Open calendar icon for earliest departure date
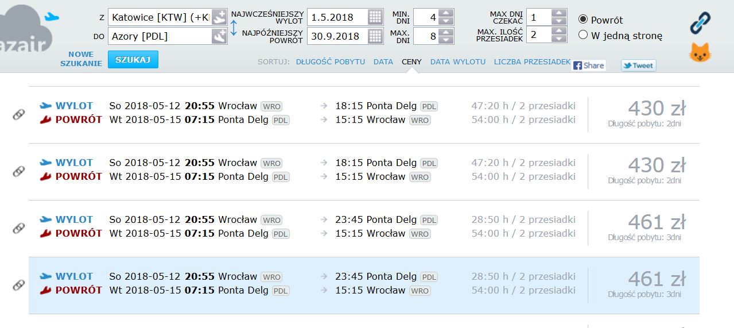 pyautogui.click(x=375, y=17)
